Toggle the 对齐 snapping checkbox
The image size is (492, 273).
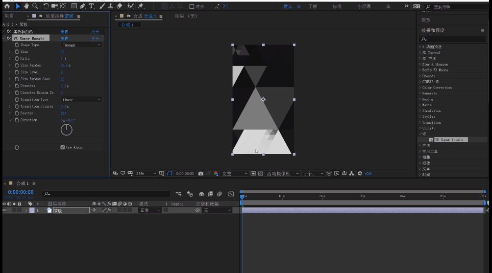(x=192, y=7)
